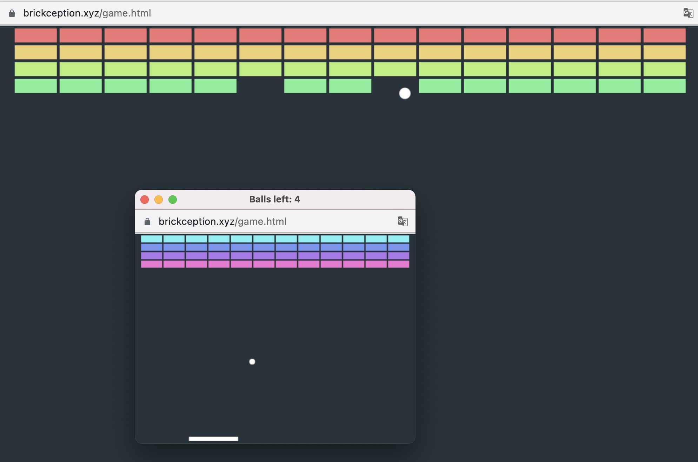
Task: Click the last red brick in top row
Action: (664, 35)
